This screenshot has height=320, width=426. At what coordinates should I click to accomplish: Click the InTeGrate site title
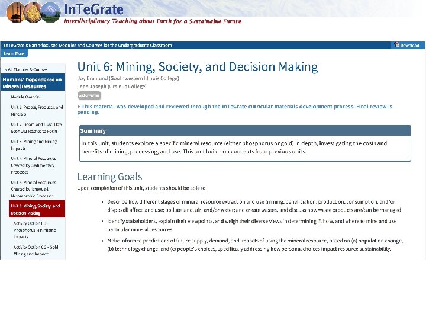[93, 9]
